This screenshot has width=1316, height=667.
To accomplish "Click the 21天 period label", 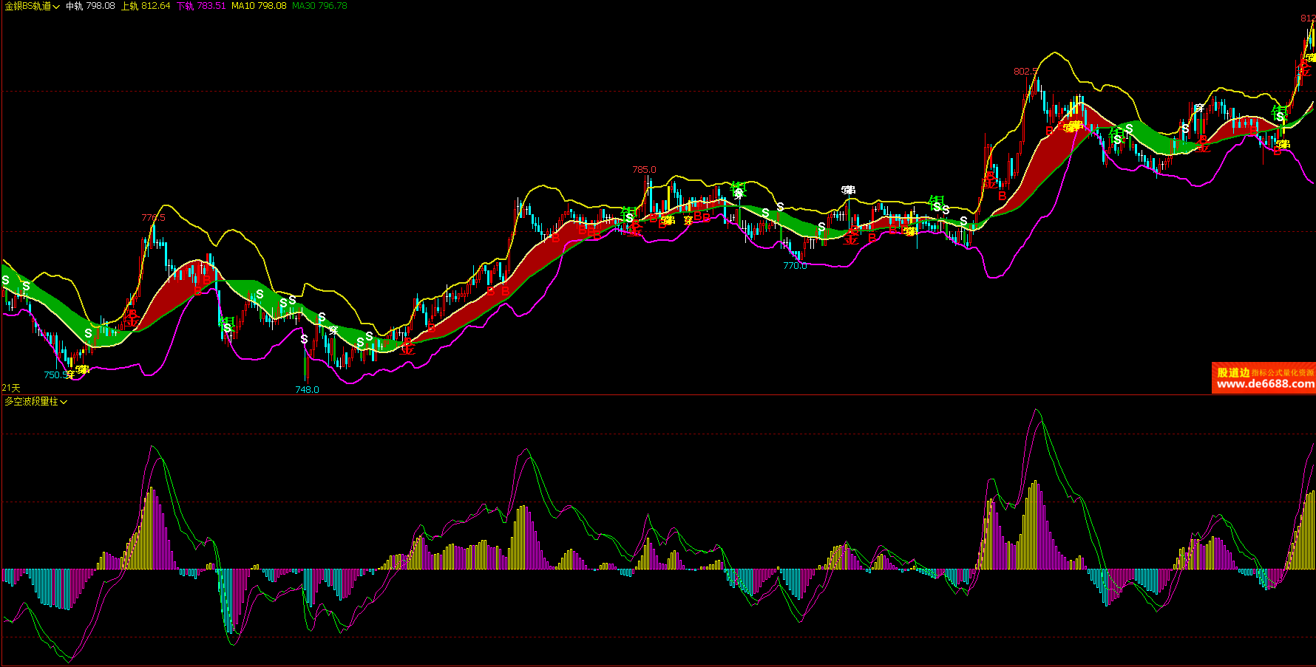I will click(x=11, y=388).
